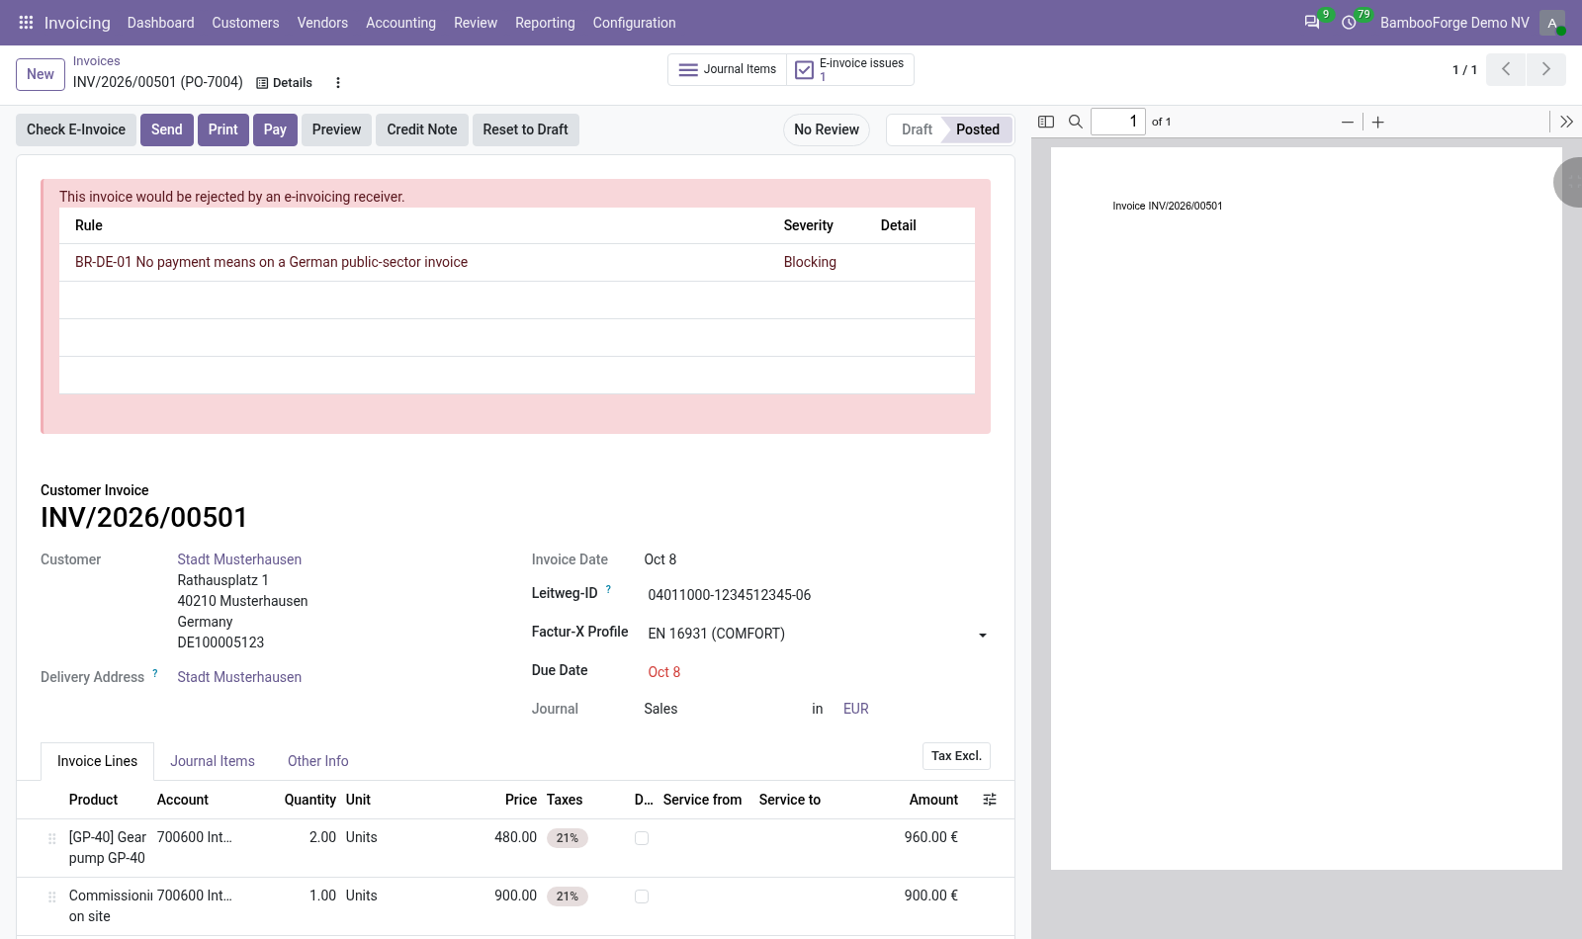Open the user avatar menu
The height and width of the screenshot is (939, 1582).
(1552, 23)
